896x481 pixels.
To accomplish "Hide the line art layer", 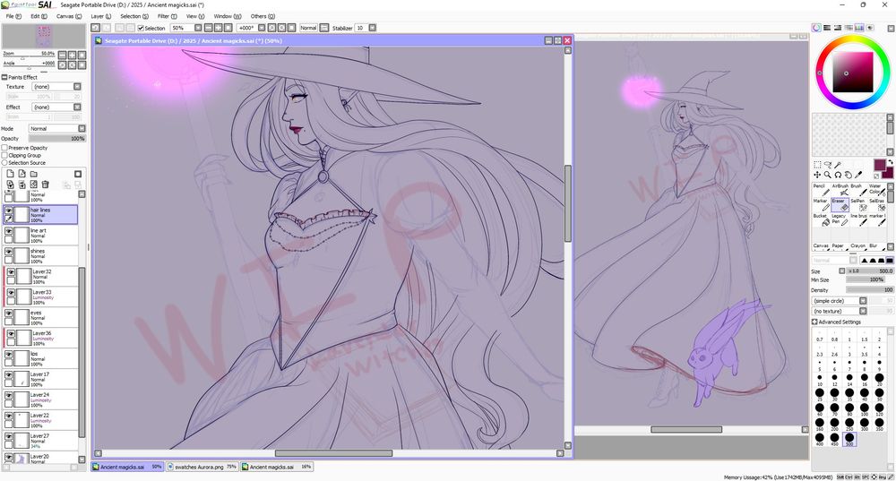I will (9, 231).
